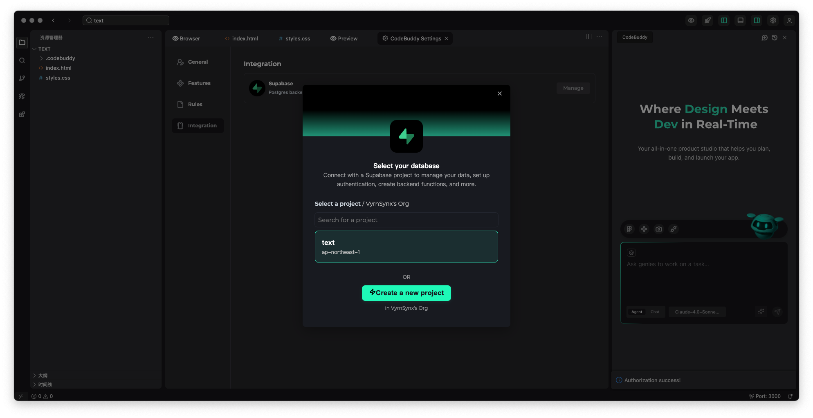Open index.html in the file explorer

pos(58,68)
